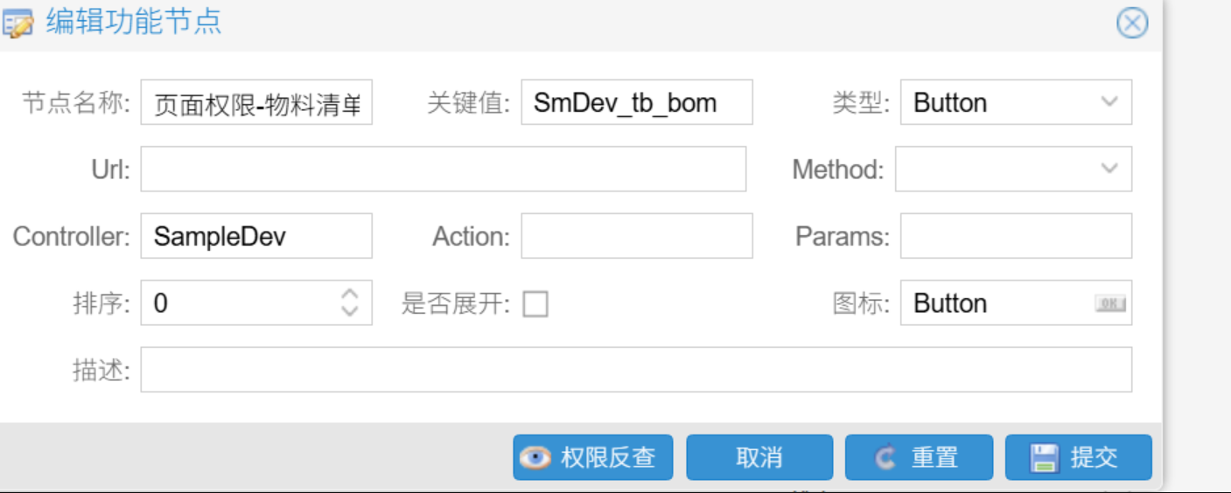Open the 类型 dropdown
The width and height of the screenshot is (1231, 493).
(x=1109, y=102)
